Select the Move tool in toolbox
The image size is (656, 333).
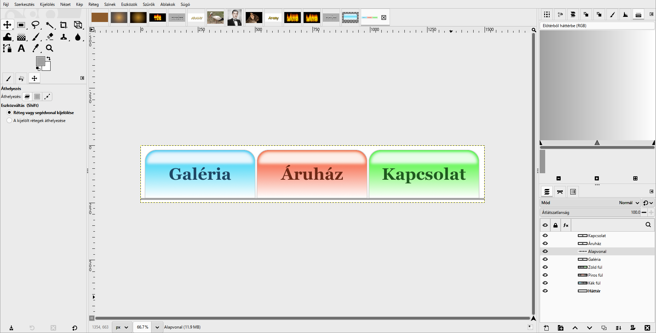7,25
